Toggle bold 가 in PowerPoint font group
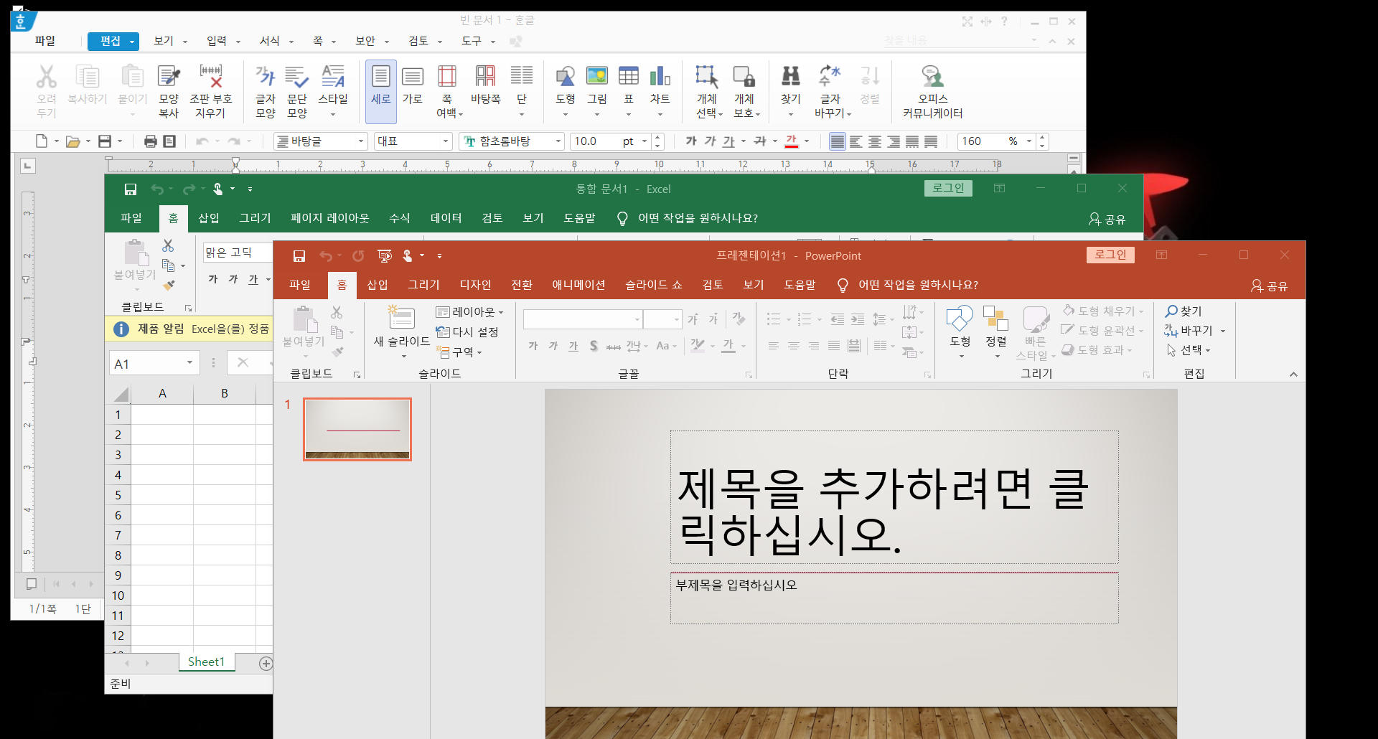1378x739 pixels. 533,346
